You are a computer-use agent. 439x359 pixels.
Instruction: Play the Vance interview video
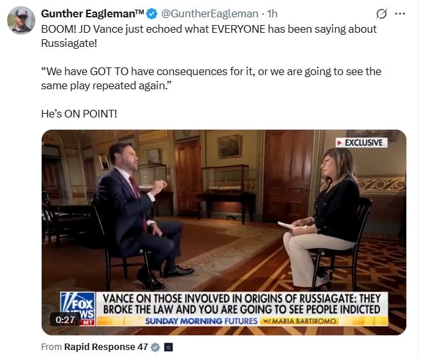click(224, 232)
